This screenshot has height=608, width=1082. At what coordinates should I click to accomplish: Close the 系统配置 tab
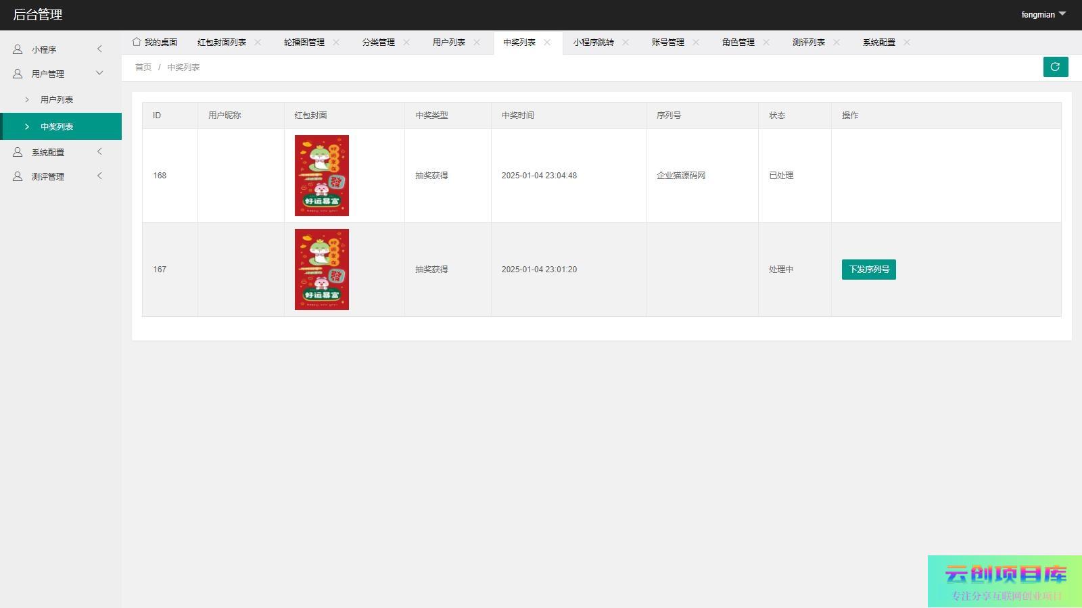pyautogui.click(x=907, y=42)
